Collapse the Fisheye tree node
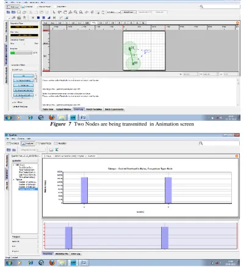Screen dimensions: 249x267 pos(13,180)
